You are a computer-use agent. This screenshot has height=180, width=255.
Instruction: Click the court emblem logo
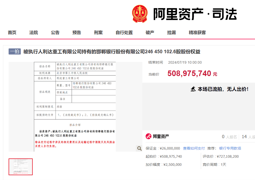point(140,13)
